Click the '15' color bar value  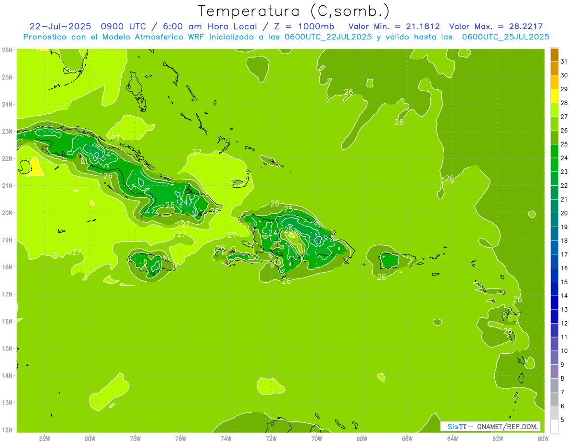[x=564, y=282]
